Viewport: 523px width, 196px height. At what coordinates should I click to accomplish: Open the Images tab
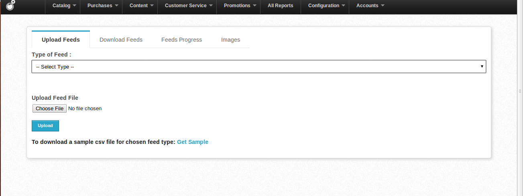point(230,40)
